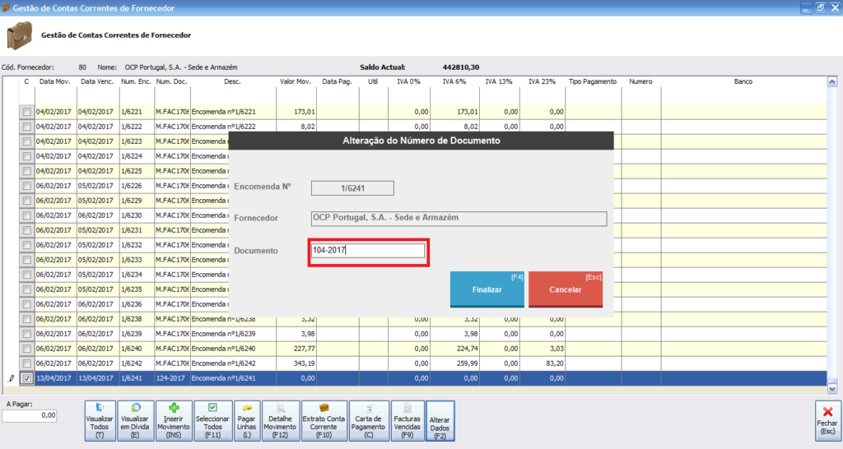Image resolution: width=843 pixels, height=449 pixels.
Task: Click into the Documento input field
Action: [x=368, y=251]
